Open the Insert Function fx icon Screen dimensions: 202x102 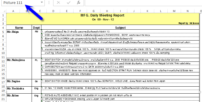pos(79,3)
